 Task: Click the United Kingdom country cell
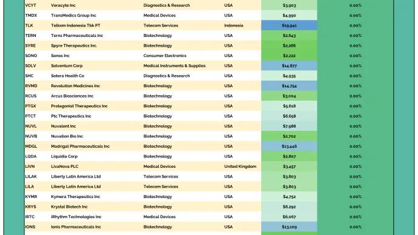(240, 167)
